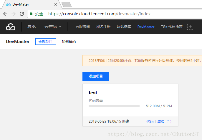
Task: Click the code capacity progress bar
Action: coord(114,106)
